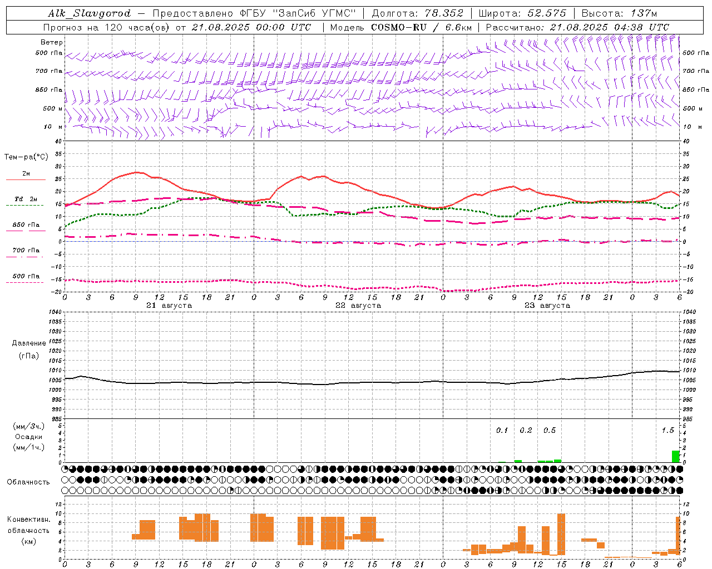Click the 23 августа date label
Viewport: 712px width, 569px height.
coord(547,306)
